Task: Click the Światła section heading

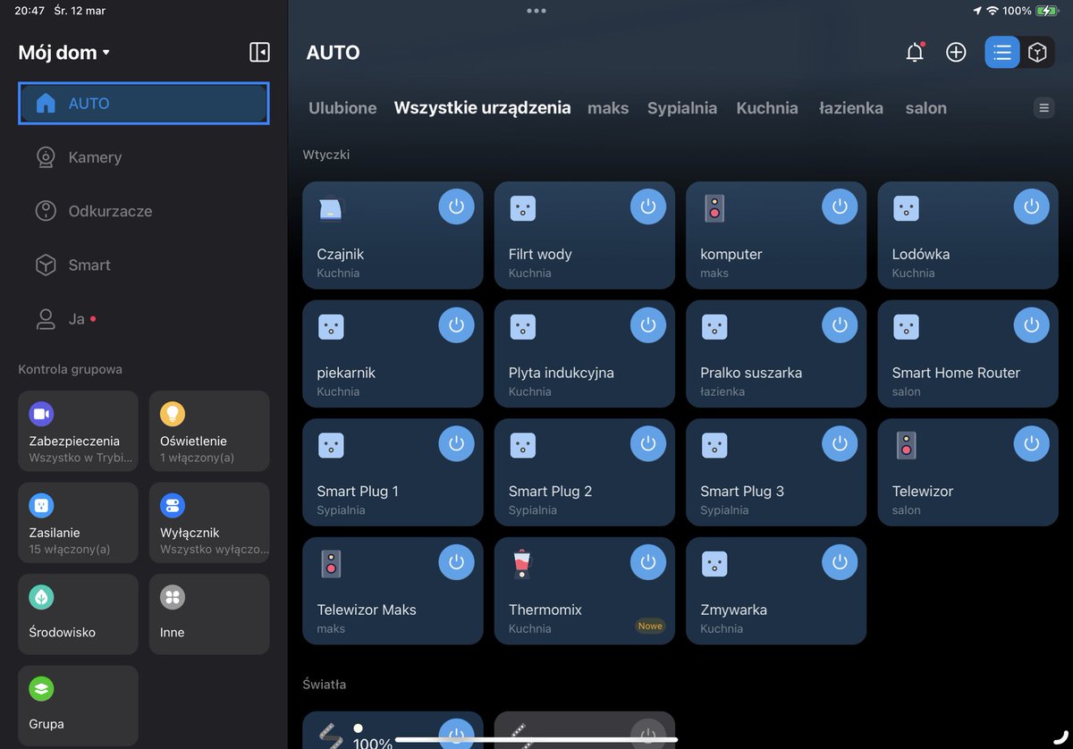Action: pos(325,685)
